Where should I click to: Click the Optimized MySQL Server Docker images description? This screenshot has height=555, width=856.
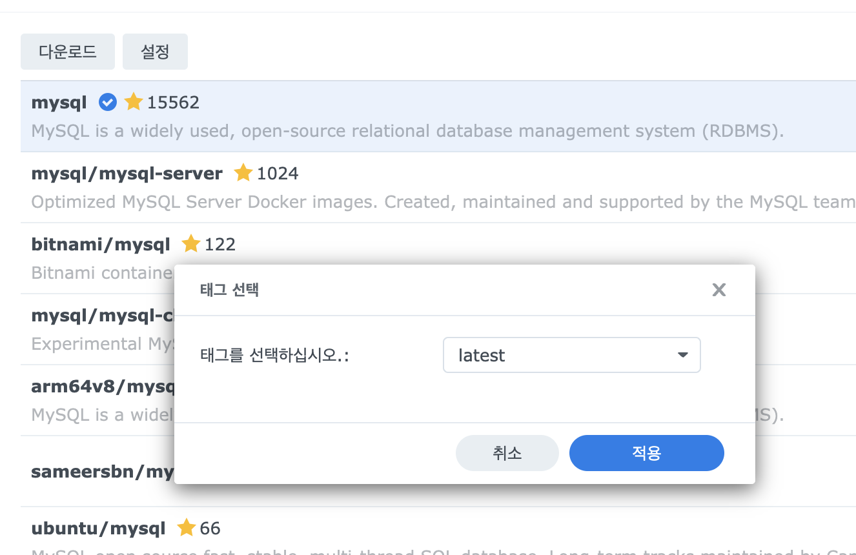pyautogui.click(x=443, y=202)
